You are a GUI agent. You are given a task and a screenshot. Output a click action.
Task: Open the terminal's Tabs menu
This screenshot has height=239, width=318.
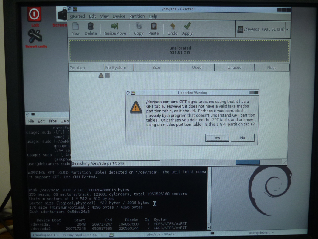coord(52,121)
